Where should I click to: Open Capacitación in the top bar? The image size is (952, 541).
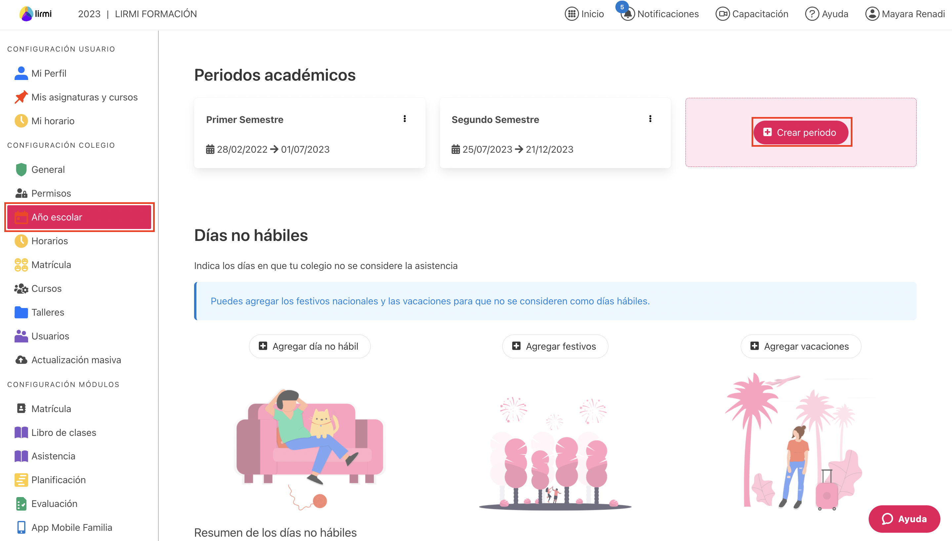tap(752, 14)
